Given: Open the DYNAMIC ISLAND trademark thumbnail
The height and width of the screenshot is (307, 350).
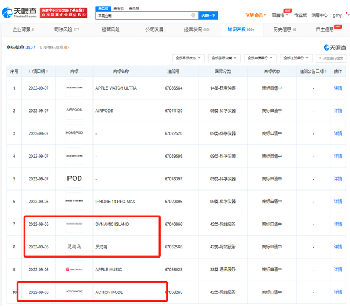Looking at the screenshot, I should 74,224.
